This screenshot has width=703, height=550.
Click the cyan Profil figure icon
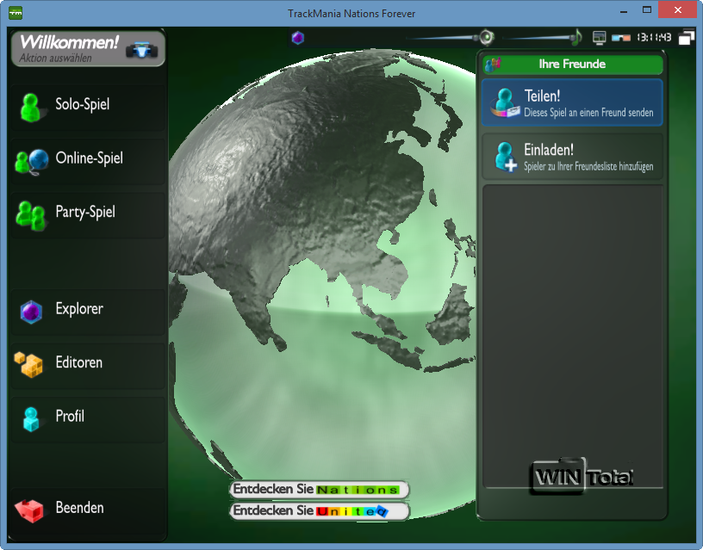31,419
